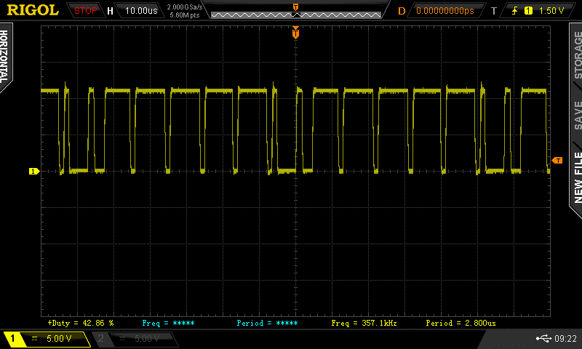Click the orange trigger level marker at right edge
Viewport: 582px width, 349px height.
(557, 160)
